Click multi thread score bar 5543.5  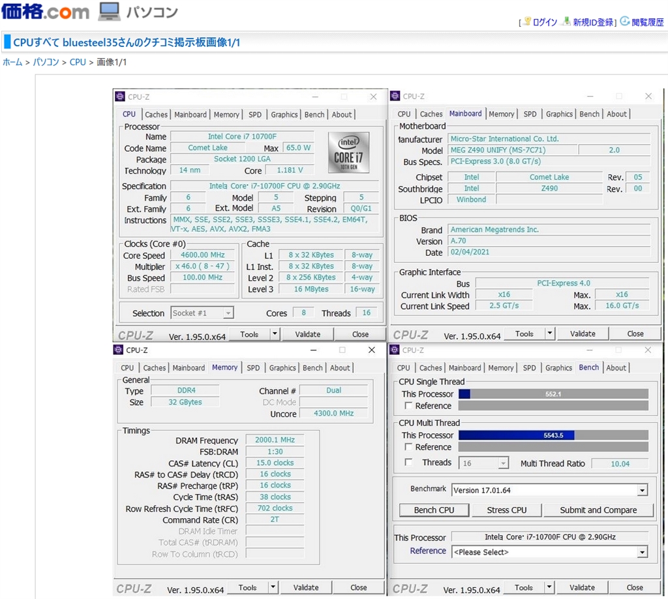click(x=553, y=435)
